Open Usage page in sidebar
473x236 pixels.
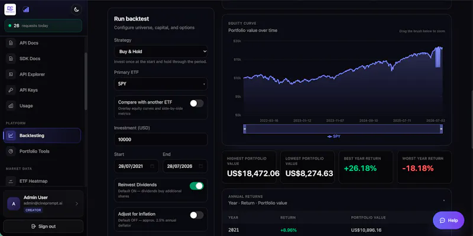42,106
